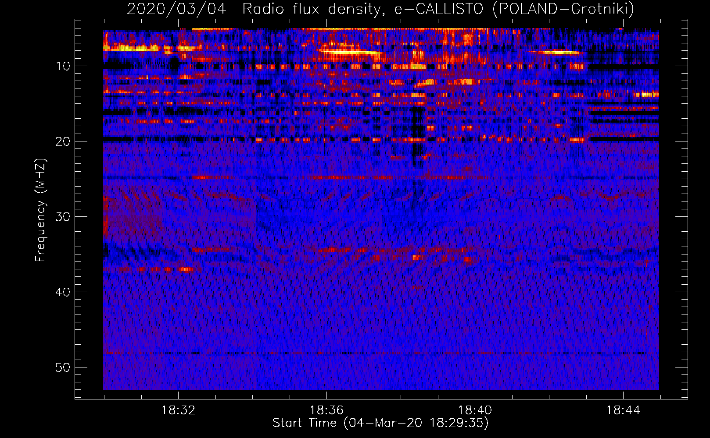Click the 'Frequency (MHZ)' axis label
The height and width of the screenshot is (438, 710).
40,210
